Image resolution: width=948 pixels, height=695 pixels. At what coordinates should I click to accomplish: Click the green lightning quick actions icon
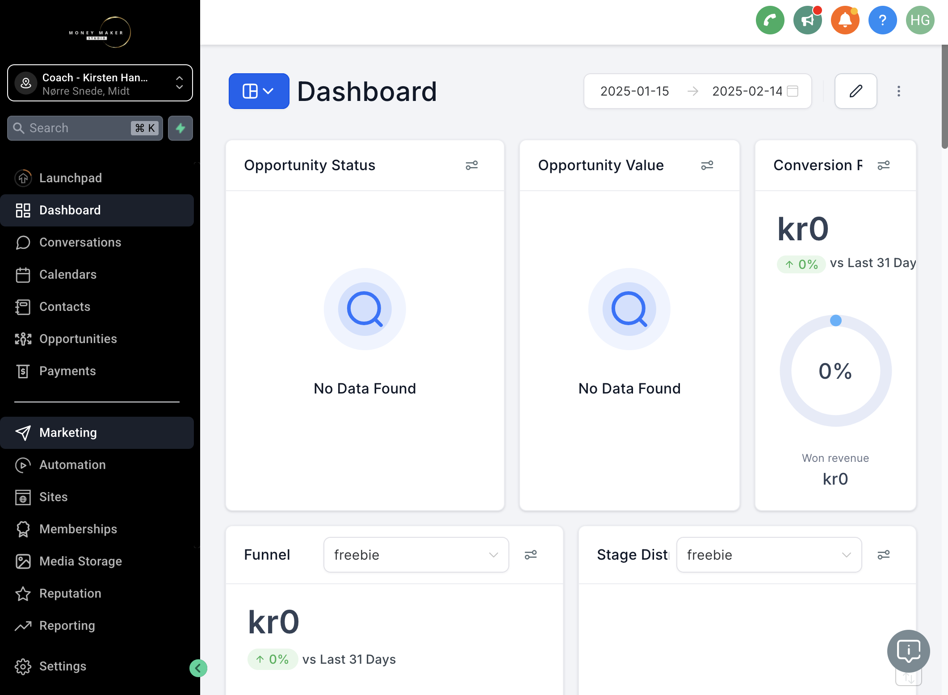coord(180,128)
